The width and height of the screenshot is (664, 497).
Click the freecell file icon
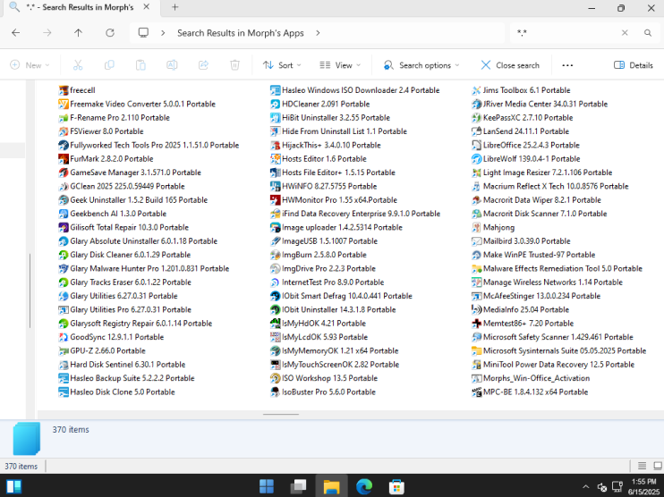coord(64,90)
